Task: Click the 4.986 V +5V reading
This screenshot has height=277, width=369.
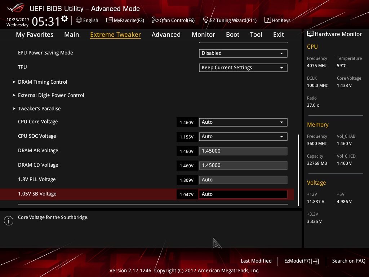Action: [344, 202]
